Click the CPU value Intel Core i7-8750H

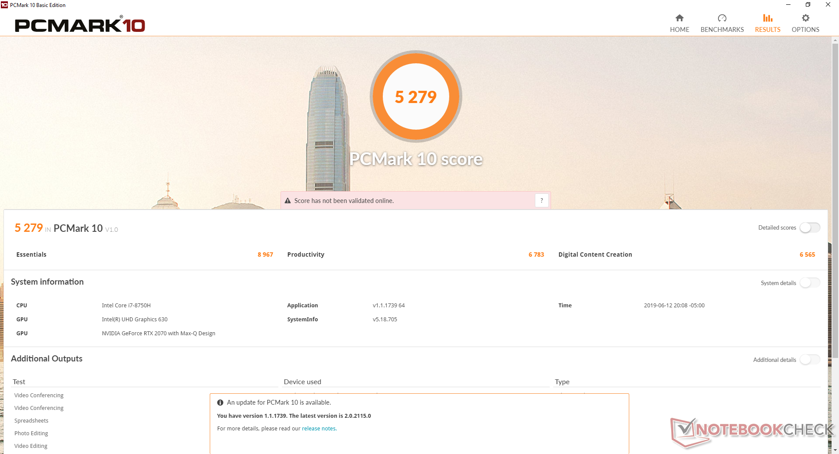pos(126,306)
